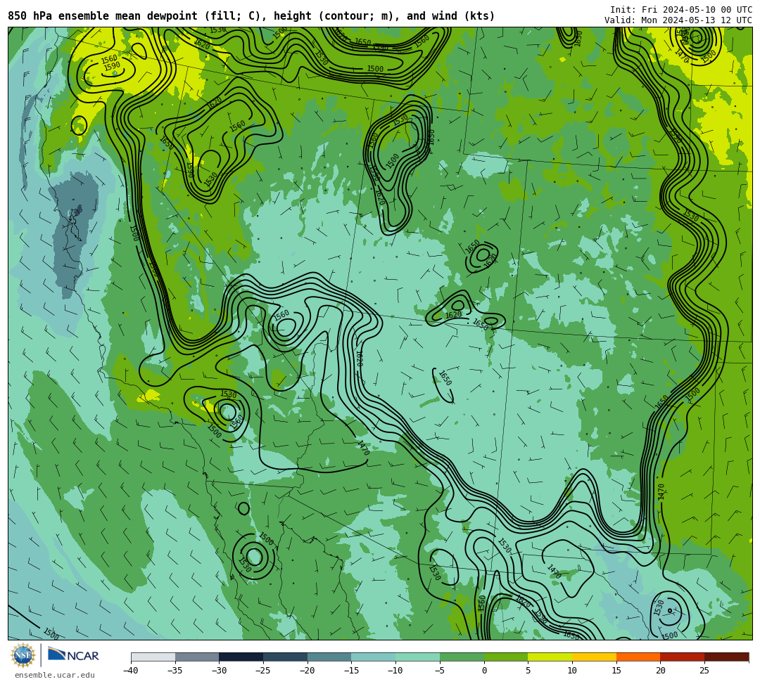This screenshot has width=760, height=684.
Task: Click the 'Valid: Mon 2024-05-13 12 UTC' text
Action: (x=678, y=20)
